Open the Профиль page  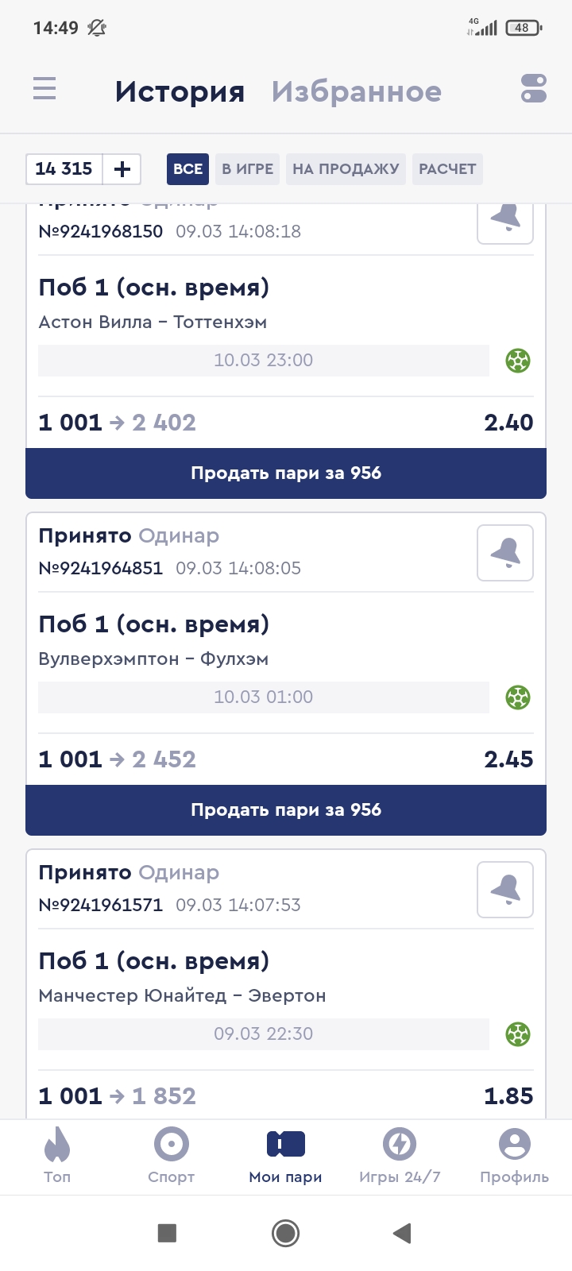[x=514, y=1156]
